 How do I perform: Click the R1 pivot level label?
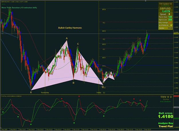(x=104, y=50)
